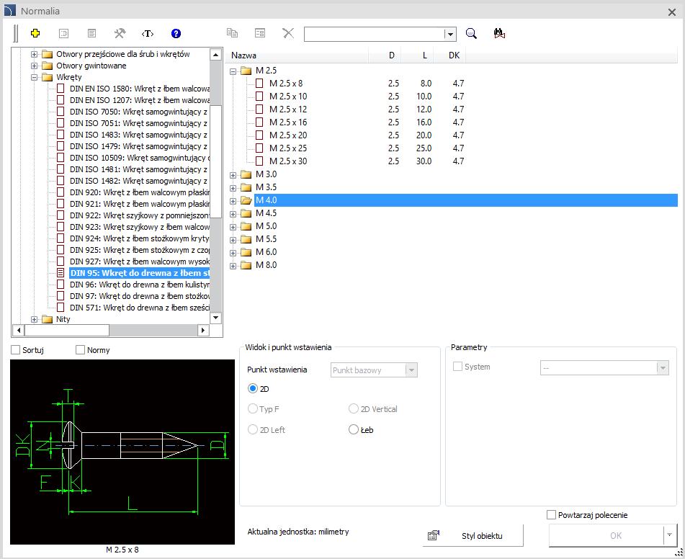Screen dimensions: 685x559
Task: Select the 2D radio button
Action: coord(253,388)
